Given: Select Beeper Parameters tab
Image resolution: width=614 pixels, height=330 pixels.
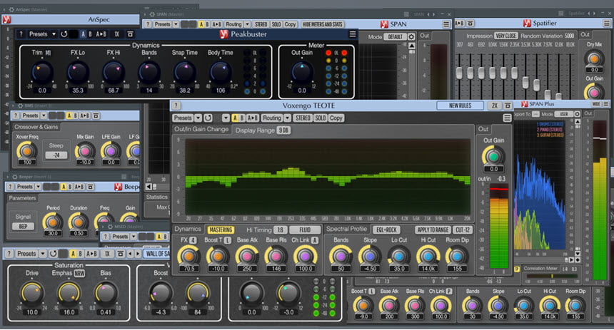Looking at the screenshot, I should point(22,198).
